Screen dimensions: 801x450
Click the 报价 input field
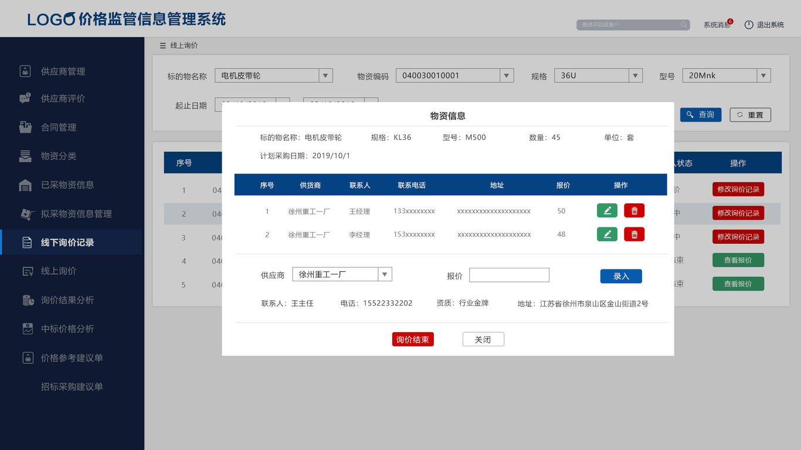click(509, 275)
